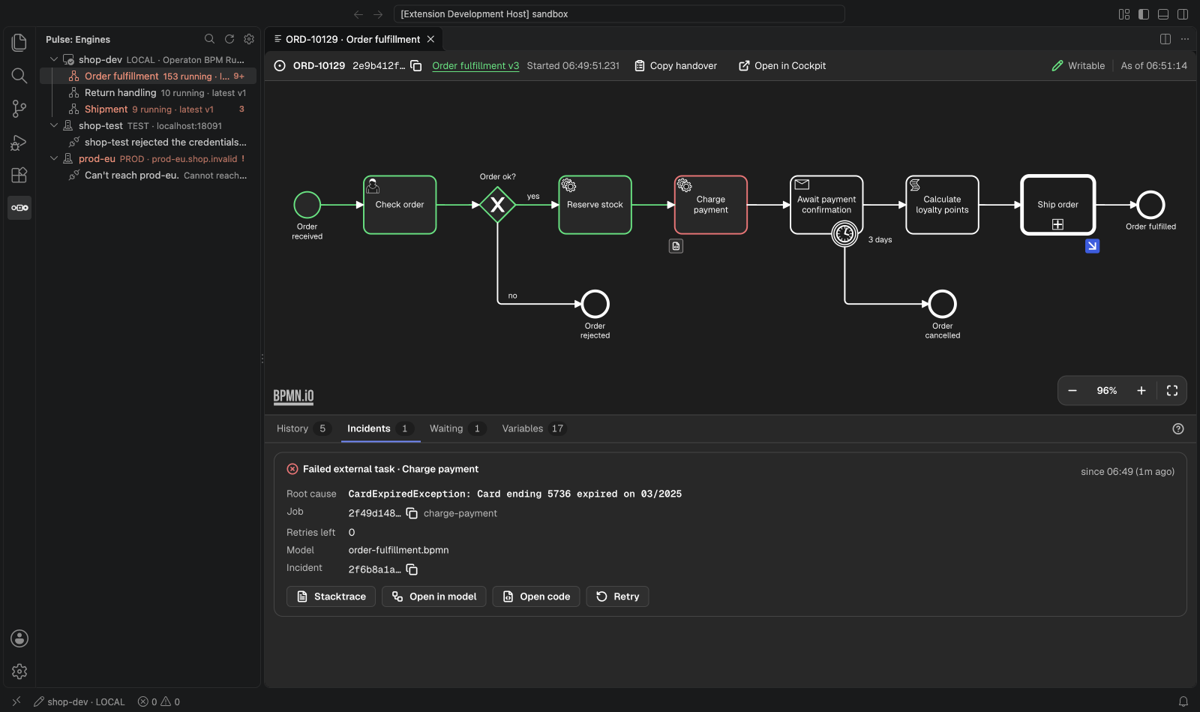Image resolution: width=1200 pixels, height=712 pixels.
Task: Click the Calculate loyalty points task
Action: pos(942,205)
